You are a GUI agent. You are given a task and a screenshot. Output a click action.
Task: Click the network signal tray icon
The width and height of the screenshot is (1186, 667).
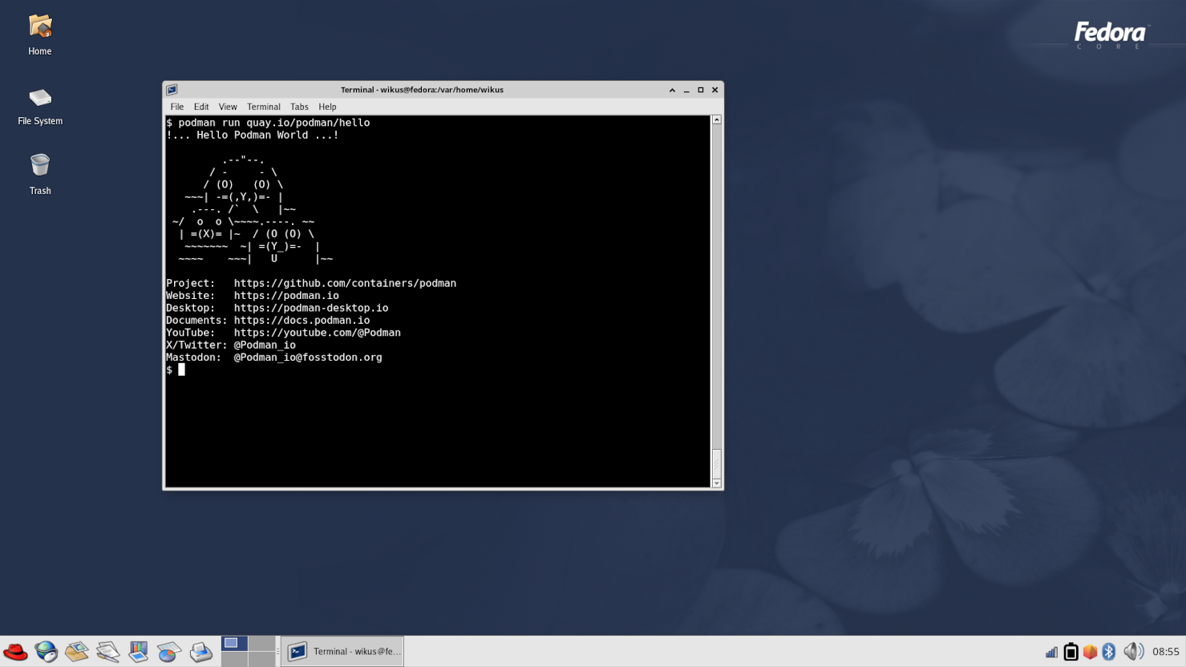(1051, 652)
